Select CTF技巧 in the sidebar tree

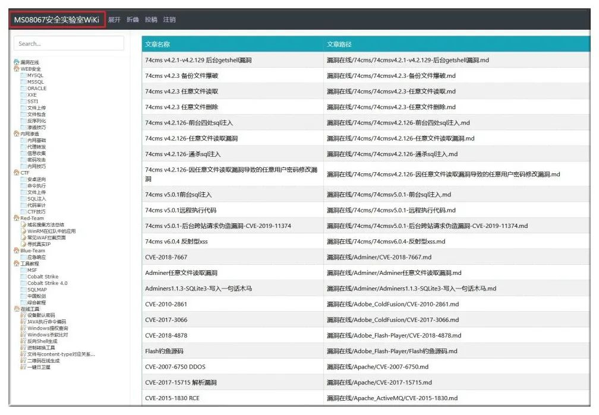pos(36,211)
